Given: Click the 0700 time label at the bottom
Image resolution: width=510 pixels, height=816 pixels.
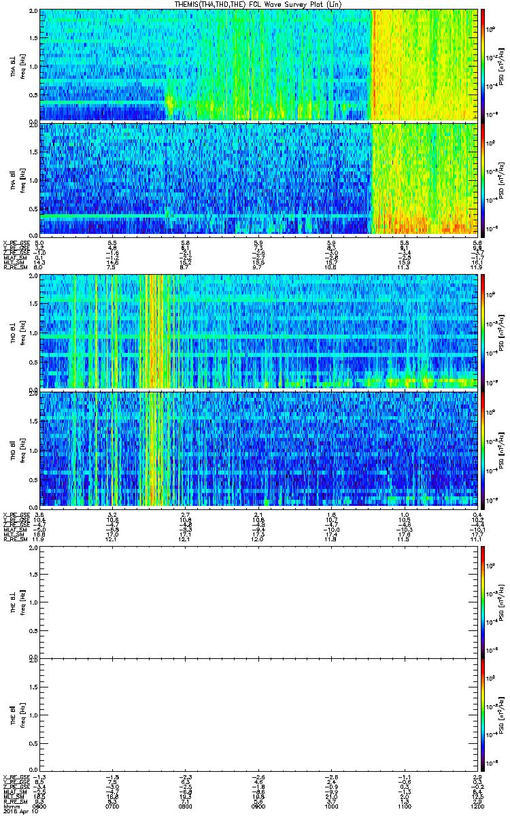Looking at the screenshot, I should (112, 806).
